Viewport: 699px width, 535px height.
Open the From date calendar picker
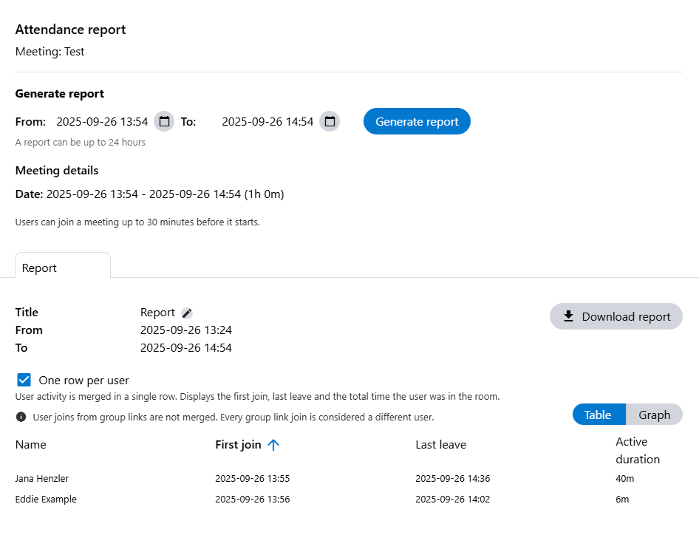164,121
